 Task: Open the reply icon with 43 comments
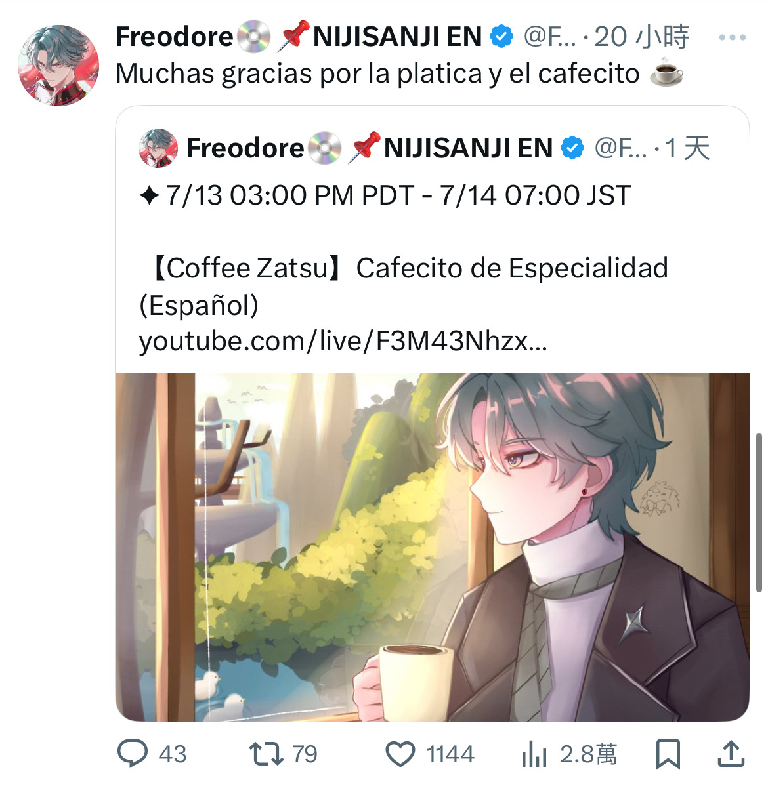tap(133, 754)
